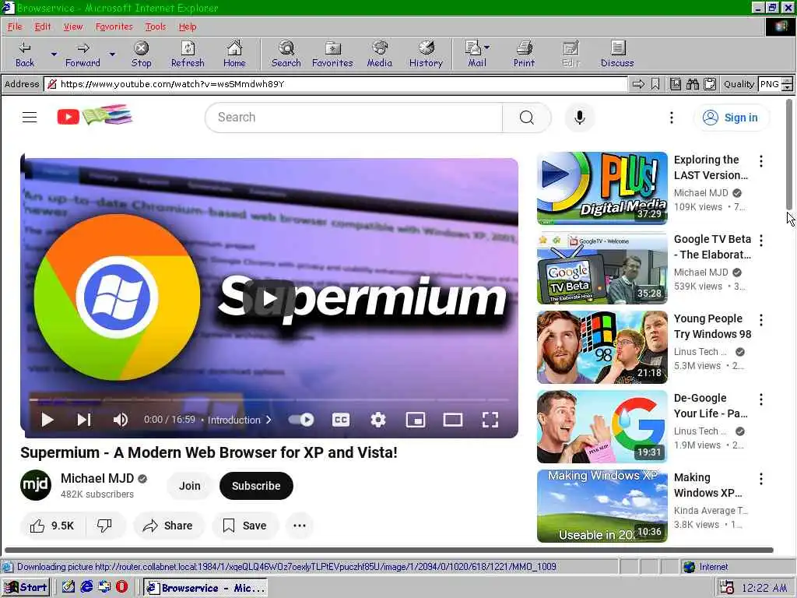Enter fullscreen mode
Viewport: 797px width, 598px height.
(x=490, y=420)
